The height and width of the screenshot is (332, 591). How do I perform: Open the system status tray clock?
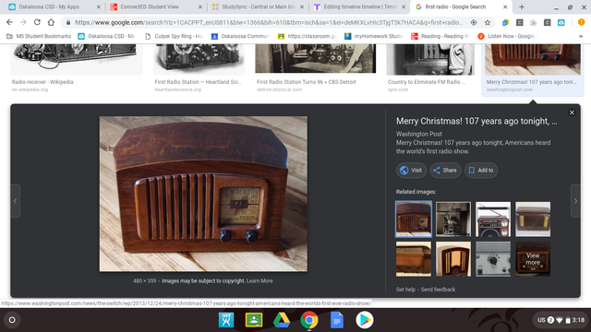pos(561,320)
